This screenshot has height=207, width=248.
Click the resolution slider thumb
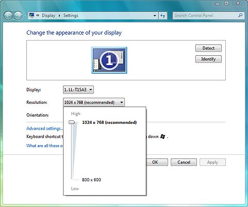pyautogui.click(x=72, y=122)
